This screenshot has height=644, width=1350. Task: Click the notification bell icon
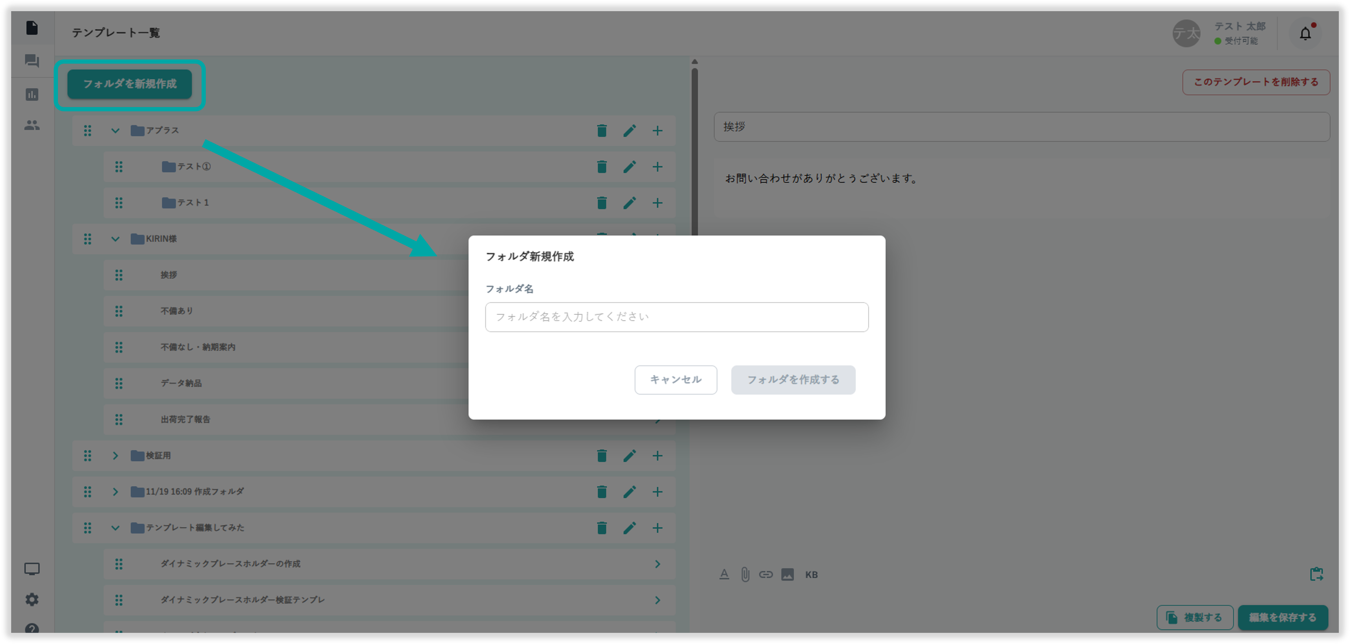tap(1305, 34)
